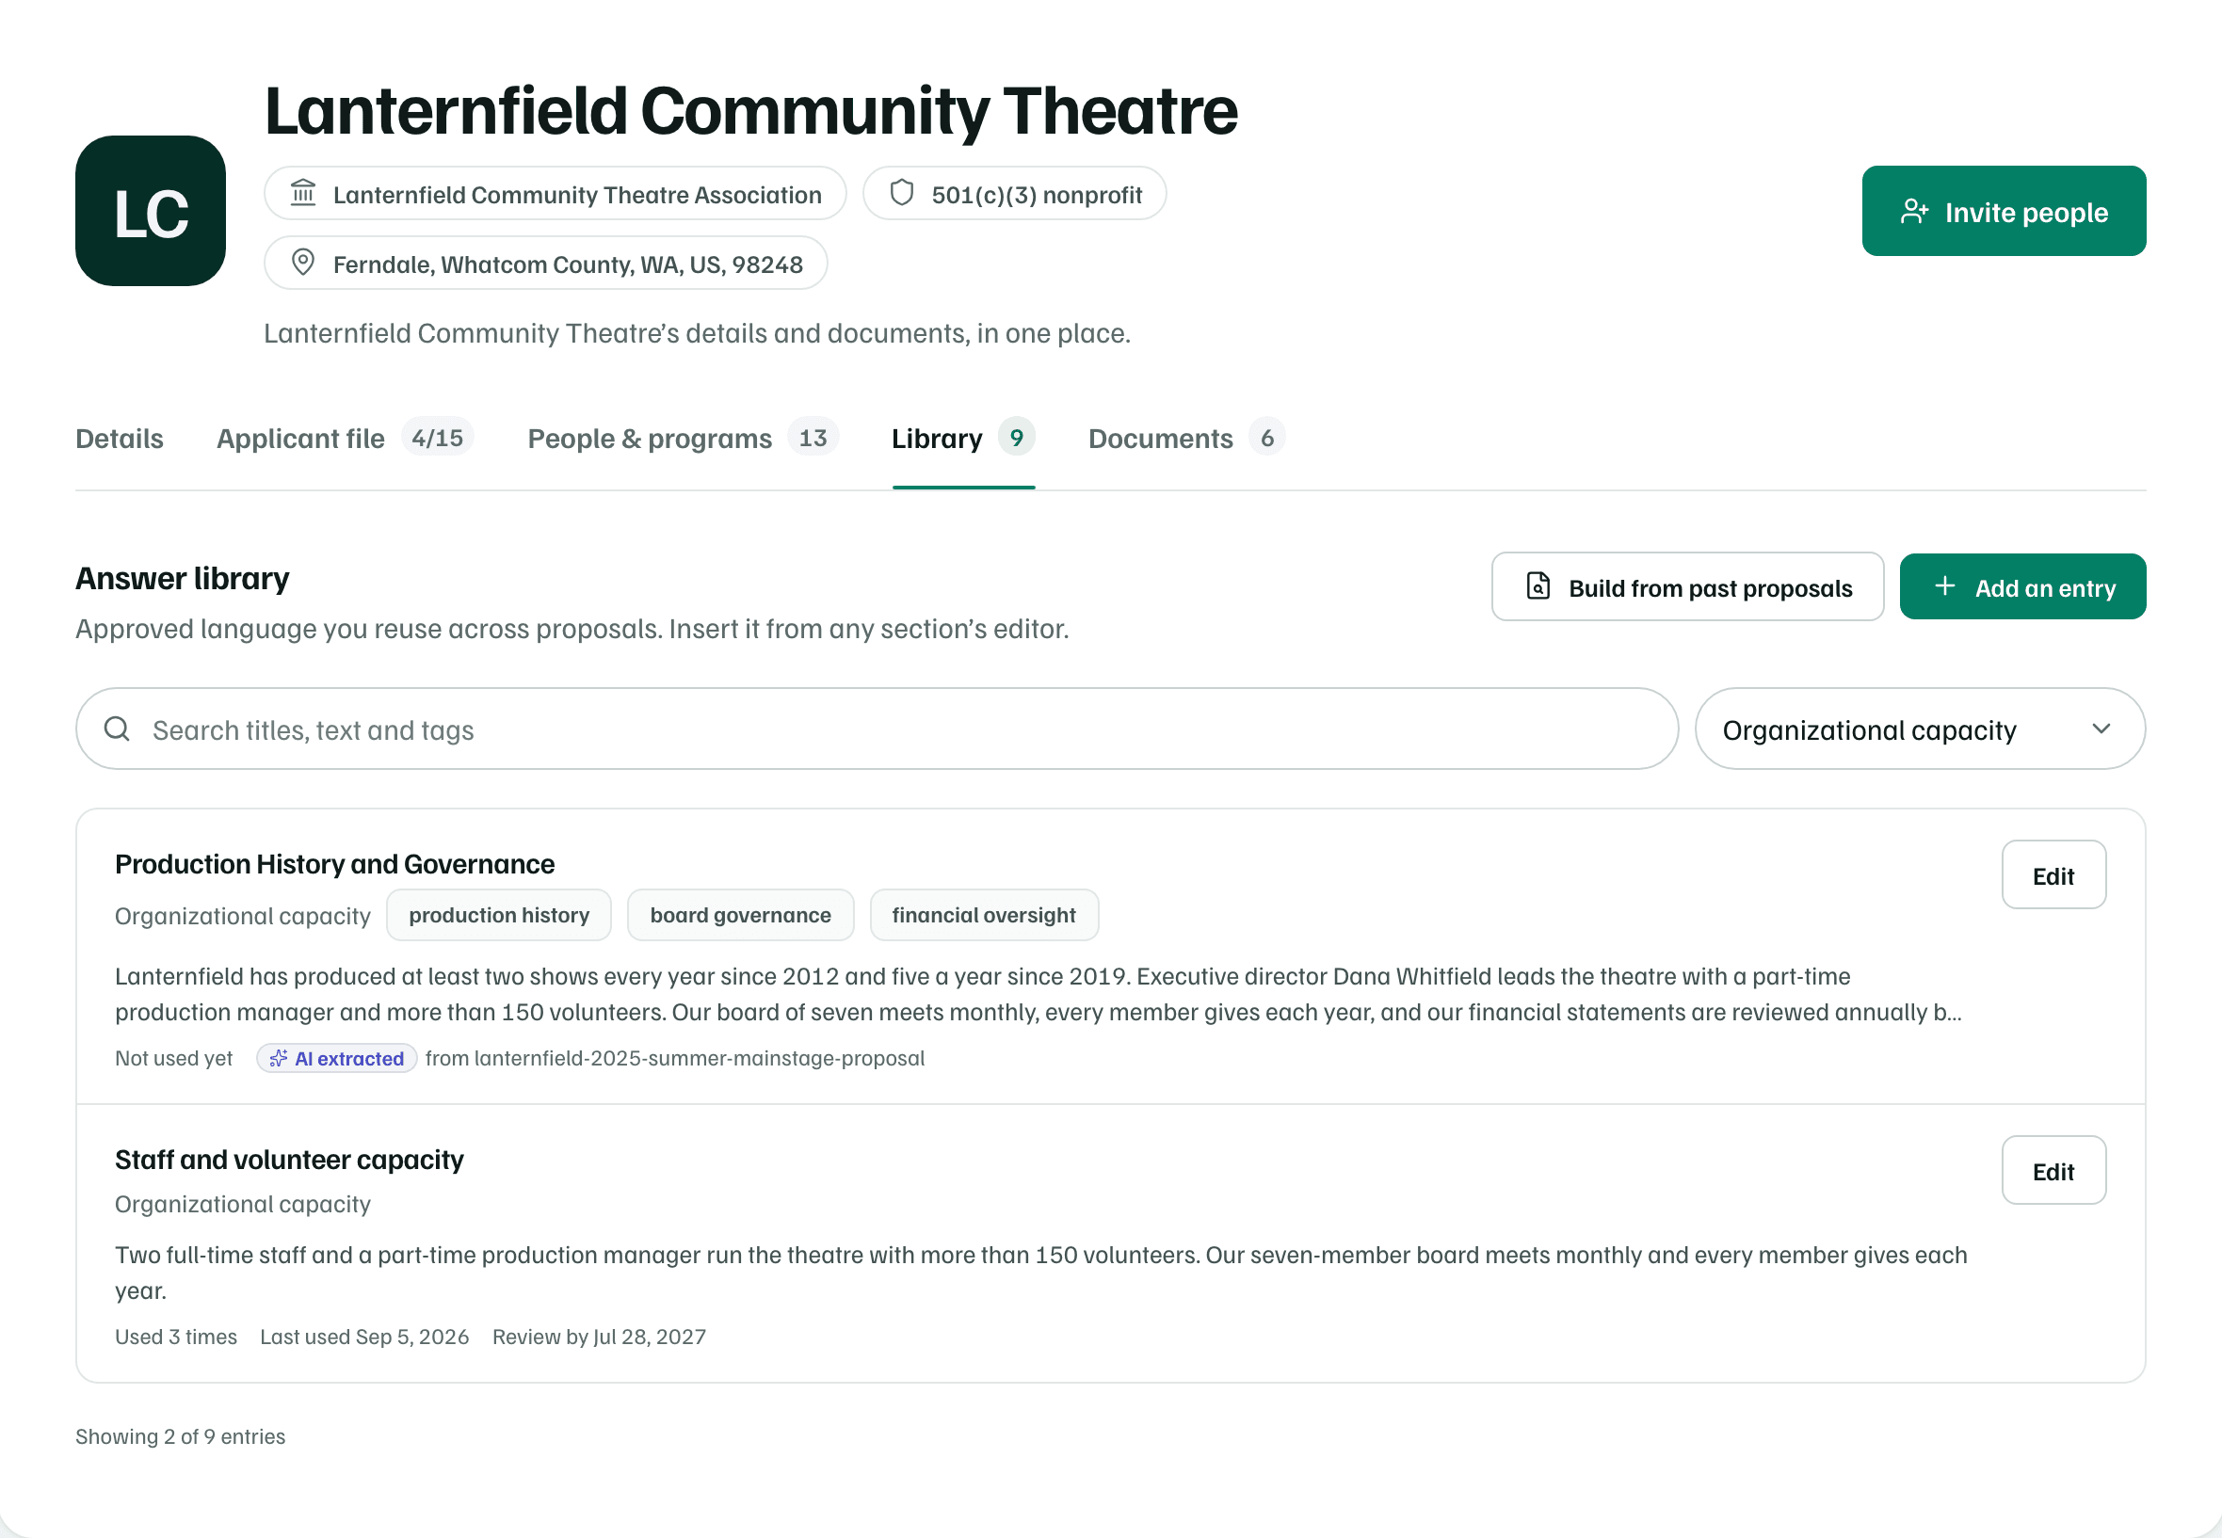Click the plus icon in Add an entry
Image resolution: width=2222 pixels, height=1538 pixels.
pyautogui.click(x=1945, y=587)
